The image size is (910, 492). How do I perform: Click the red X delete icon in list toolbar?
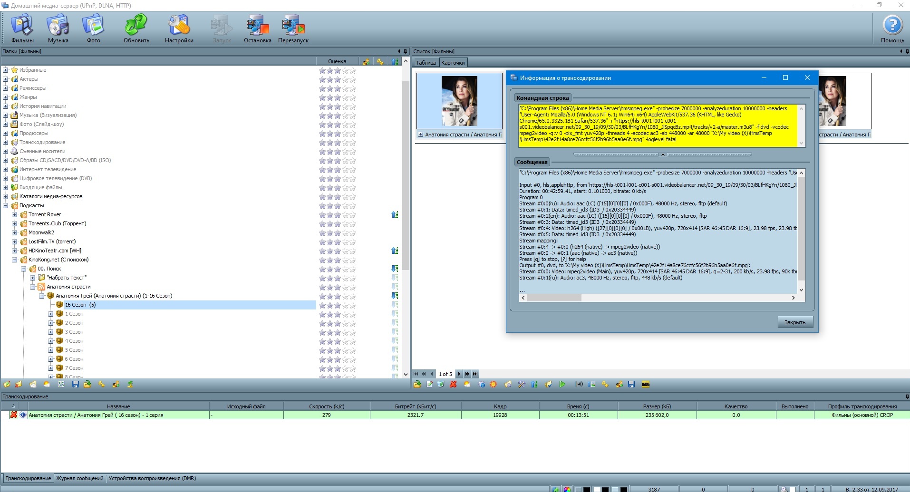pyautogui.click(x=453, y=385)
